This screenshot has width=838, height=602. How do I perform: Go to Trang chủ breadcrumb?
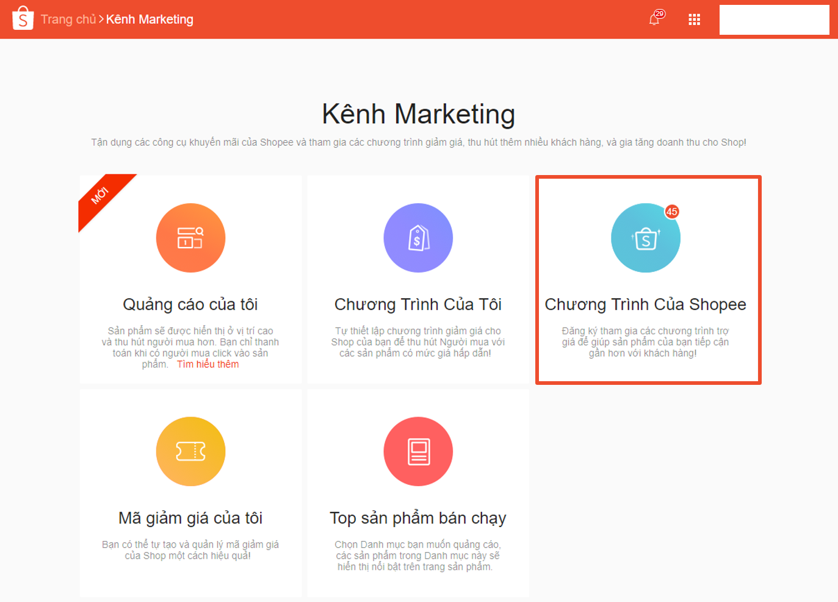68,20
